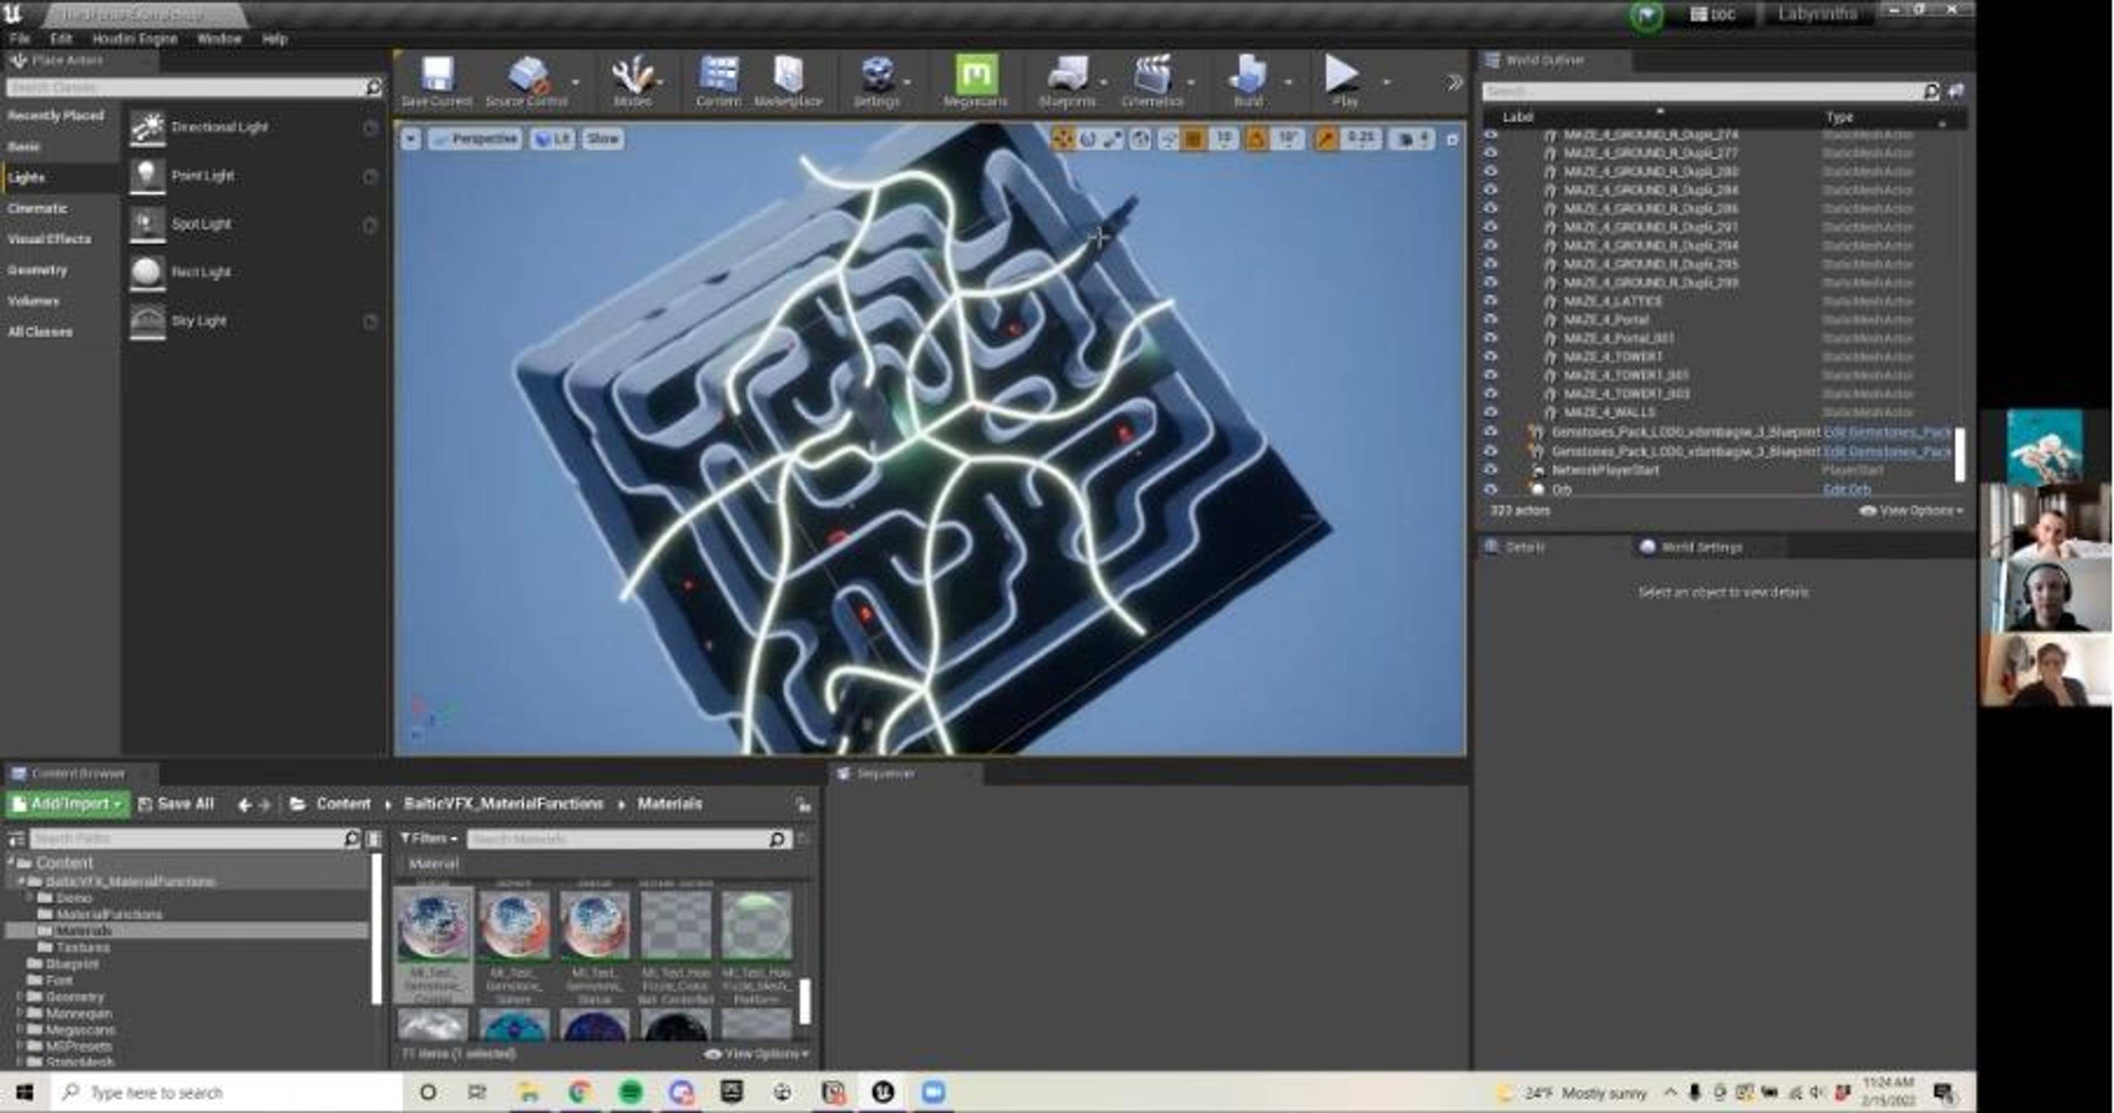Click the sources panel toggle icon beside Search Paths

17,839
